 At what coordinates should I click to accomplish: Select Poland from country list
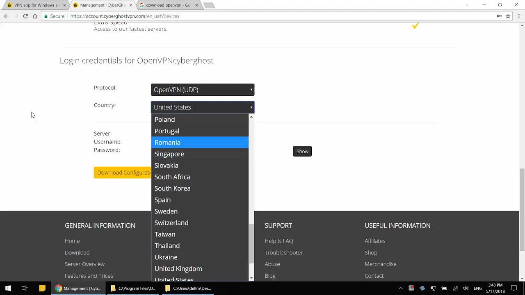(x=200, y=120)
